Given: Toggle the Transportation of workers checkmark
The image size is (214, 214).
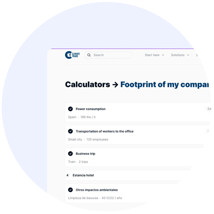Looking at the screenshot, I should [x=70, y=131].
